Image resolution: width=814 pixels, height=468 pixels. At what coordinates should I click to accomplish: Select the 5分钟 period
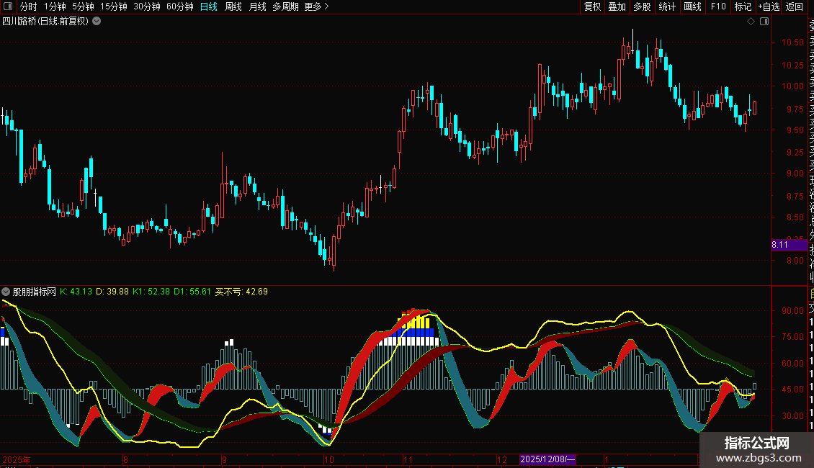83,6
